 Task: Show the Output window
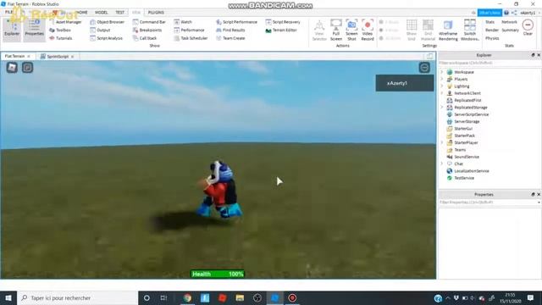[100, 30]
